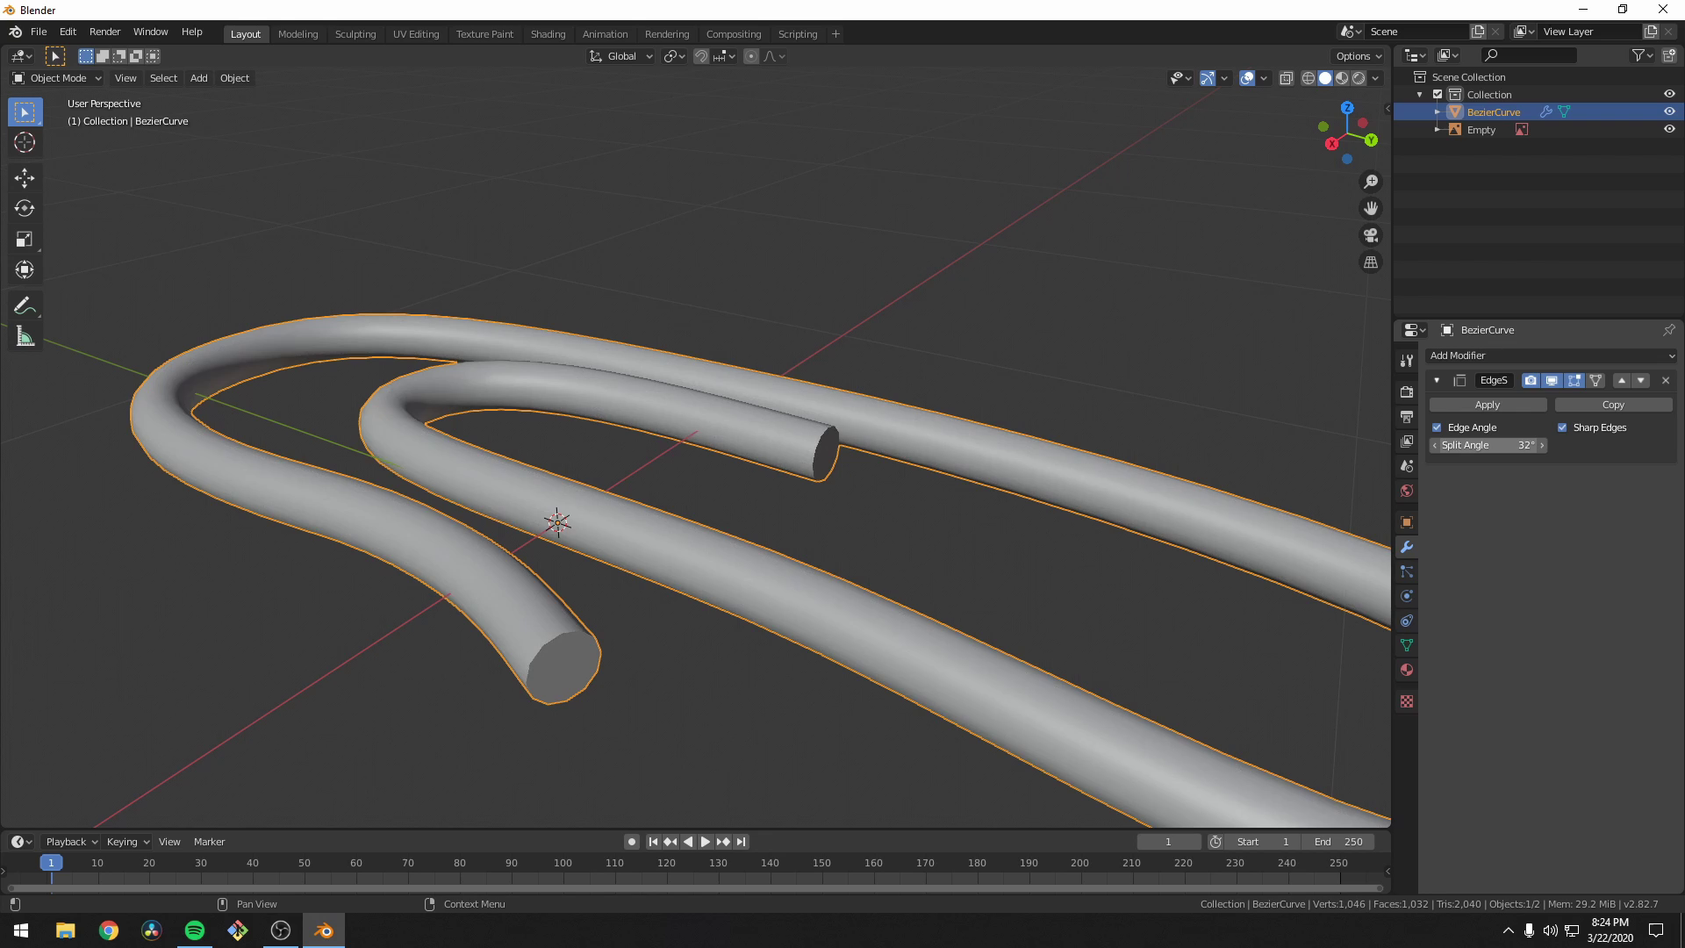Open the shading options dropdown arrow
This screenshot has width=1685, height=948.
[1376, 79]
